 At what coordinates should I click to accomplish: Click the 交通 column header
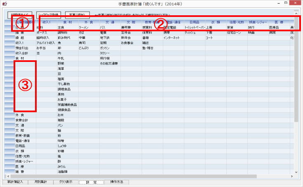[110, 21]
